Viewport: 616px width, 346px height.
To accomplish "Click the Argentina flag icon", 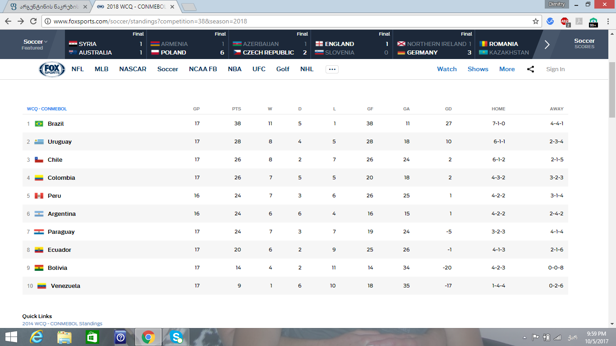I will [x=39, y=214].
